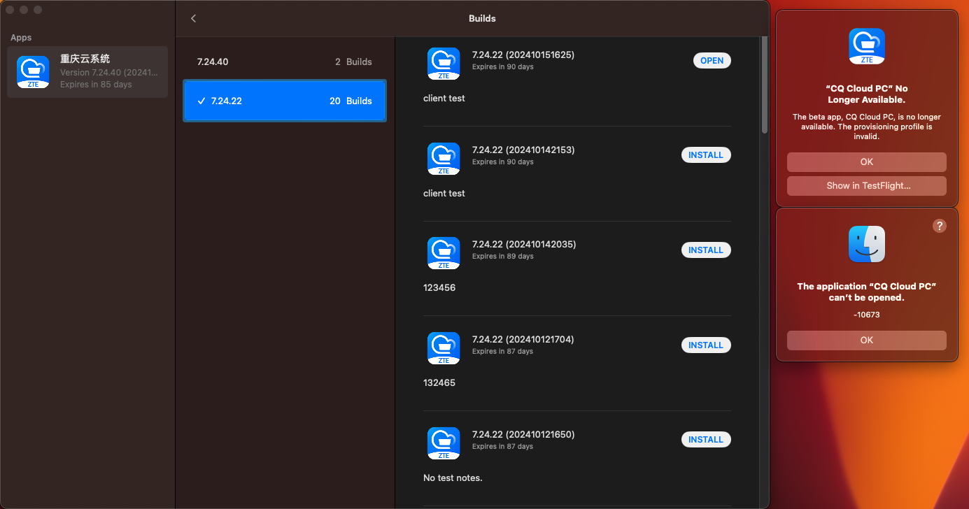Click title 7.24.22 (202410142153)
The height and width of the screenshot is (509, 969).
pyautogui.click(x=523, y=150)
